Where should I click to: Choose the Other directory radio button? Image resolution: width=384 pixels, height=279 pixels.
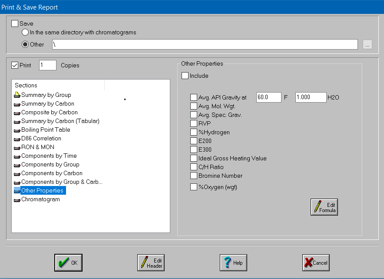(26, 44)
